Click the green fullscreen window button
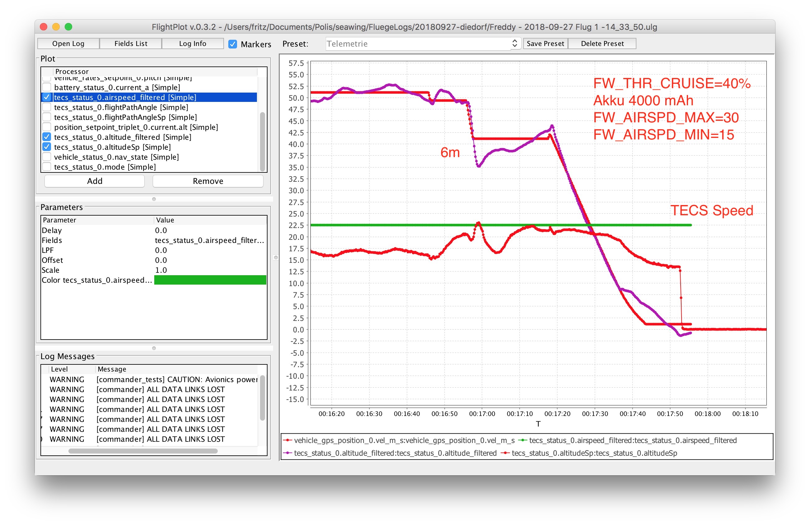Viewport: 810px width, 525px height. click(68, 27)
